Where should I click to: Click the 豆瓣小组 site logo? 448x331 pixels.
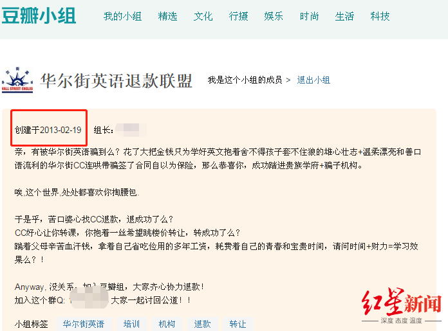click(x=39, y=15)
